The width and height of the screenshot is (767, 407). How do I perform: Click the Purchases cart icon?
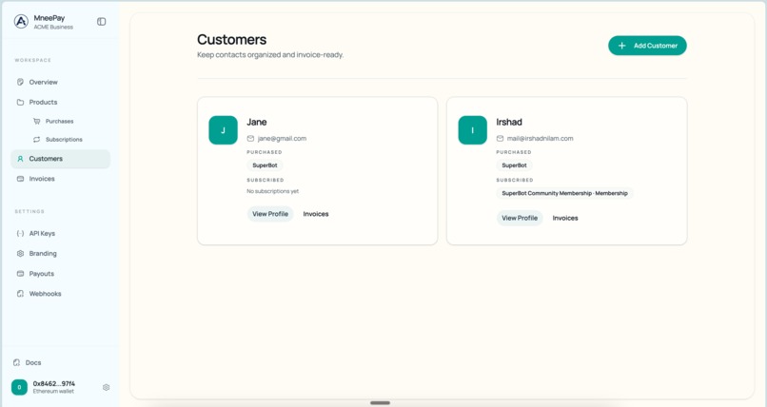pyautogui.click(x=37, y=121)
